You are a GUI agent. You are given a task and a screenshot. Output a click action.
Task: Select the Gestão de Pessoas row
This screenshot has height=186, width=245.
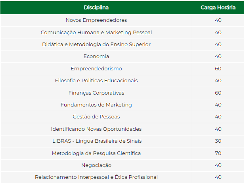(x=96, y=117)
